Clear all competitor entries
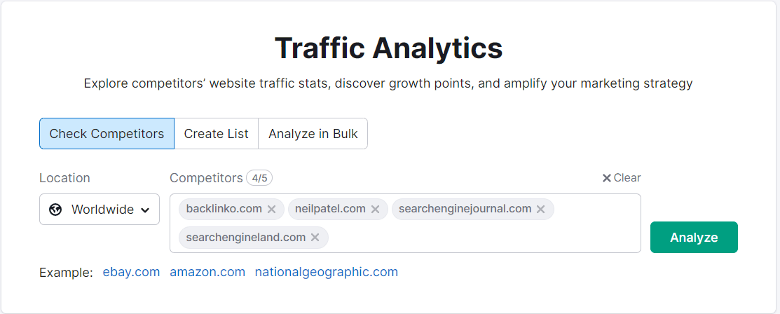The width and height of the screenshot is (780, 314). click(622, 178)
